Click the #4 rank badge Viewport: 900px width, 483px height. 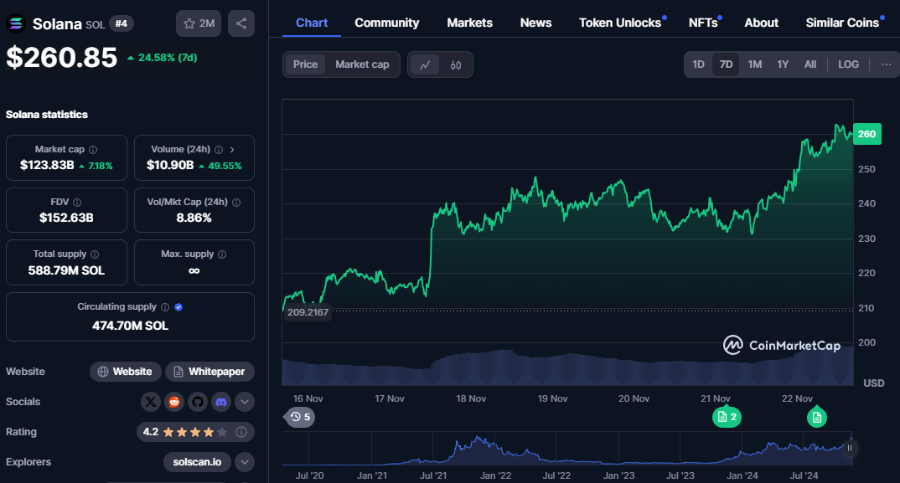[x=122, y=23]
